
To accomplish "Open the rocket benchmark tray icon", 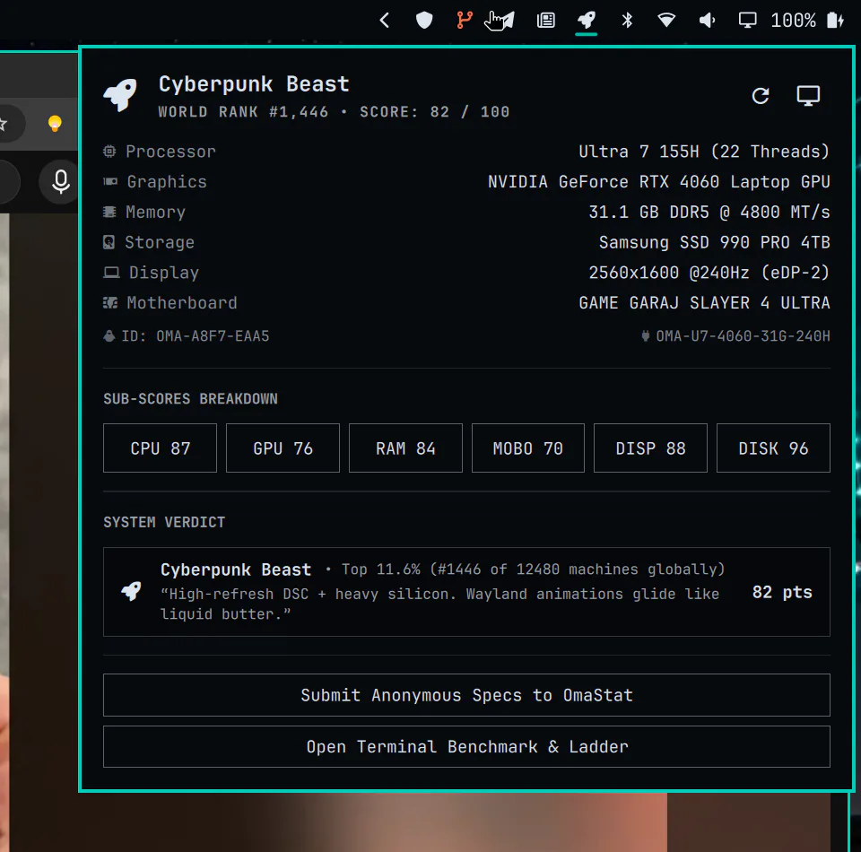I will pyautogui.click(x=586, y=21).
